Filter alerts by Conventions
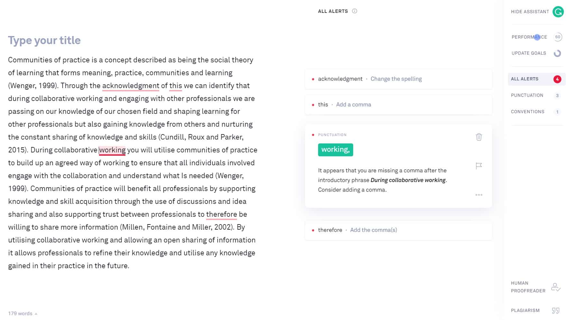 (x=527, y=112)
